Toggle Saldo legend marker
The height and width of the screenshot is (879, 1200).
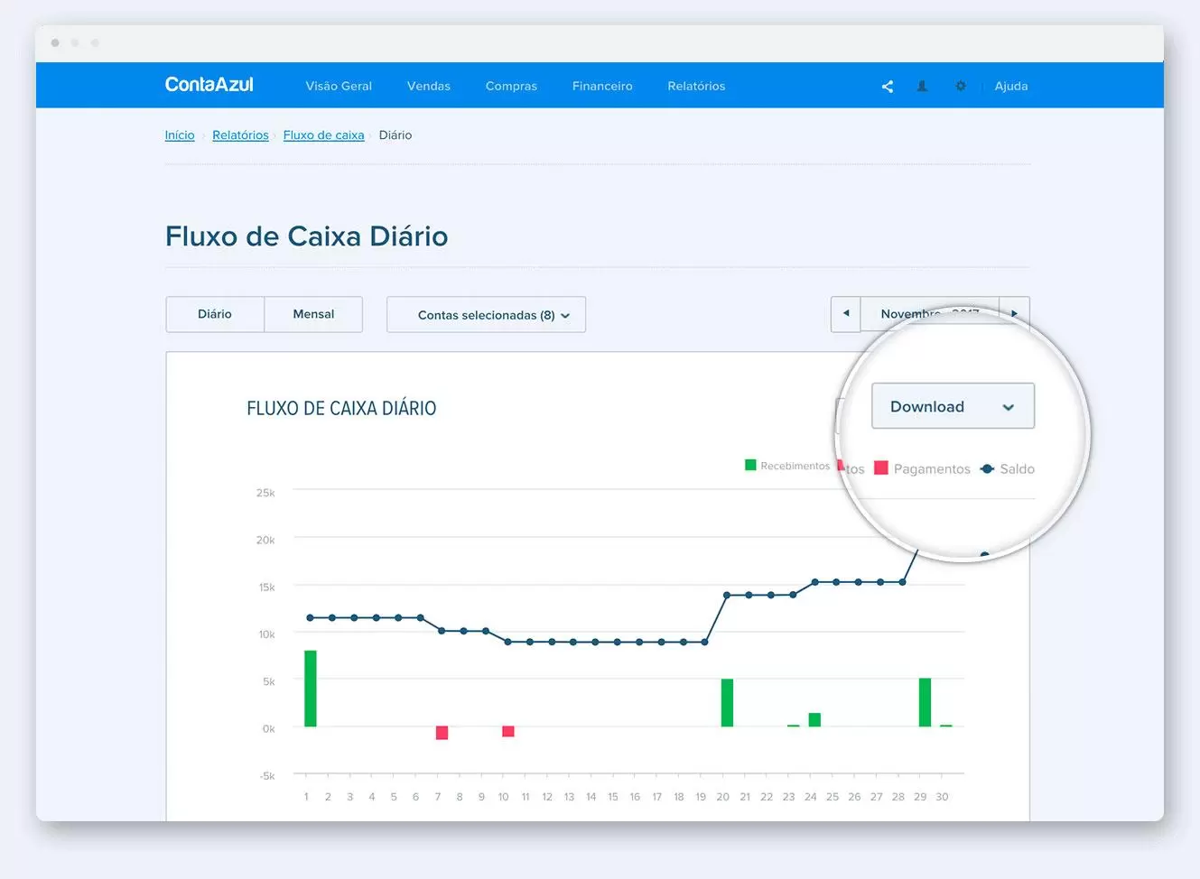(987, 469)
